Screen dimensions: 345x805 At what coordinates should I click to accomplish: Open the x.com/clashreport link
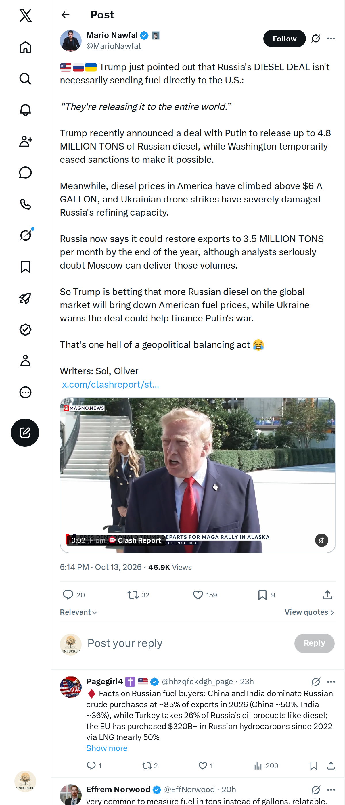pyautogui.click(x=111, y=384)
